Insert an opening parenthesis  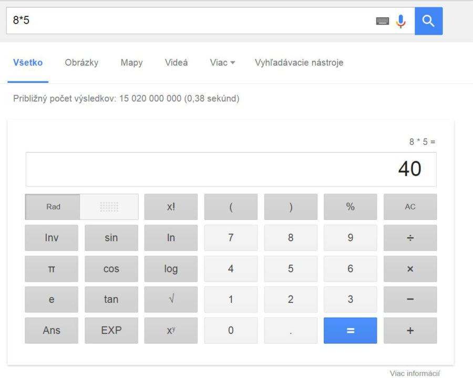click(231, 207)
